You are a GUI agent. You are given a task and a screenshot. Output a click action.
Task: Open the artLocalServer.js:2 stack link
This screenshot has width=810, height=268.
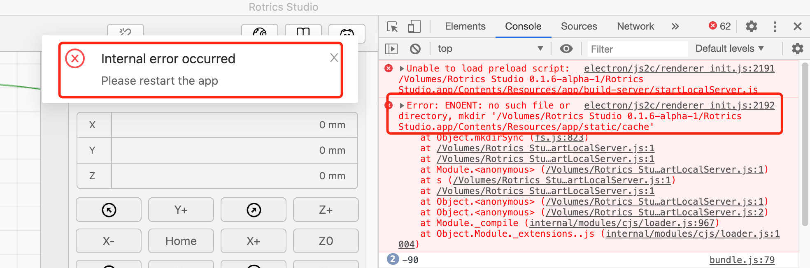coord(654,213)
